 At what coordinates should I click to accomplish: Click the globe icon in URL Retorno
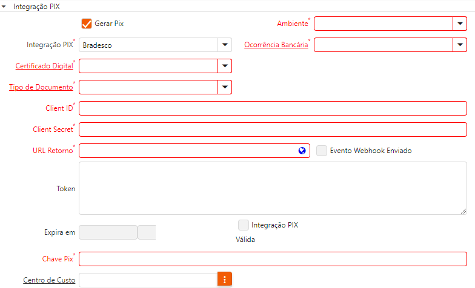tap(302, 151)
